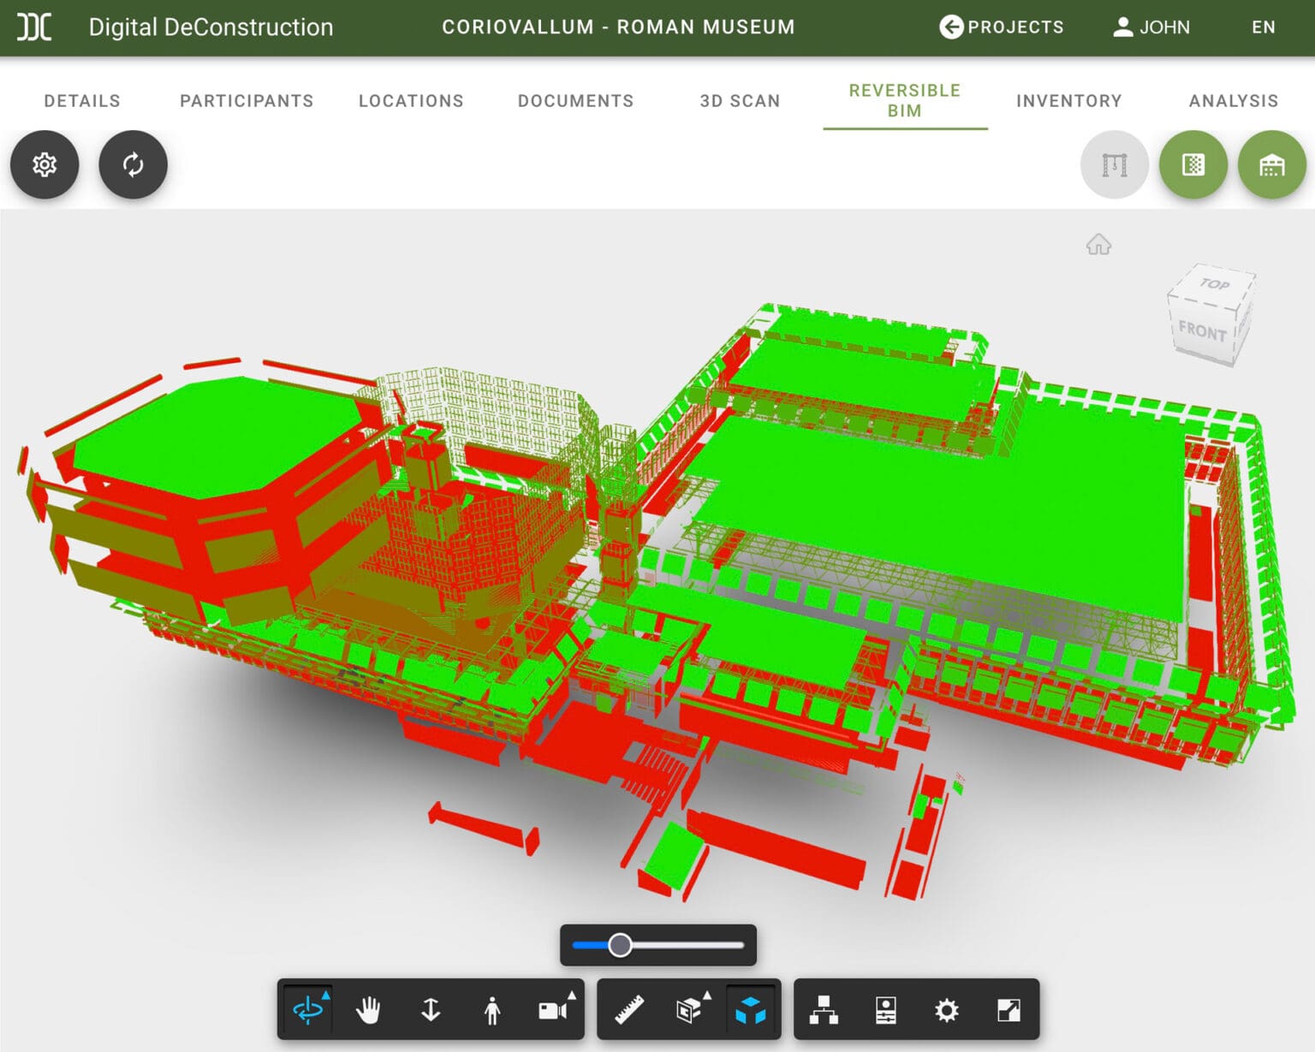The height and width of the screenshot is (1052, 1315).
Task: Go back using the PROJECTS link
Action: click(x=1002, y=27)
